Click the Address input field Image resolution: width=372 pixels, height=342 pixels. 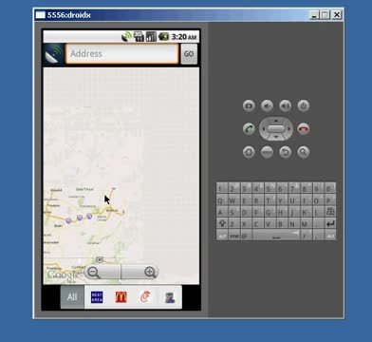[x=122, y=54]
